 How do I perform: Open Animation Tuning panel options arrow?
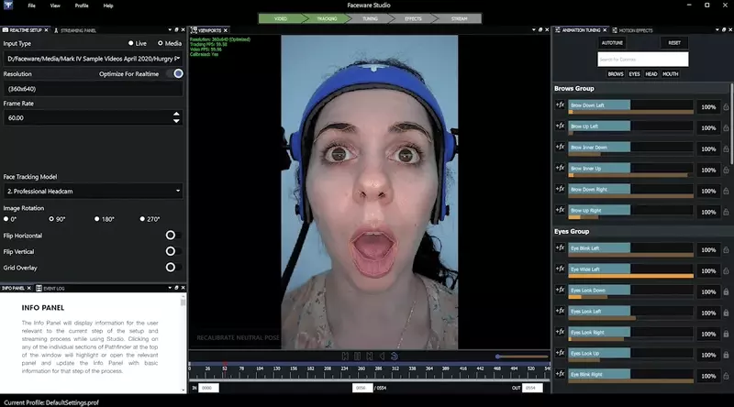(x=717, y=30)
